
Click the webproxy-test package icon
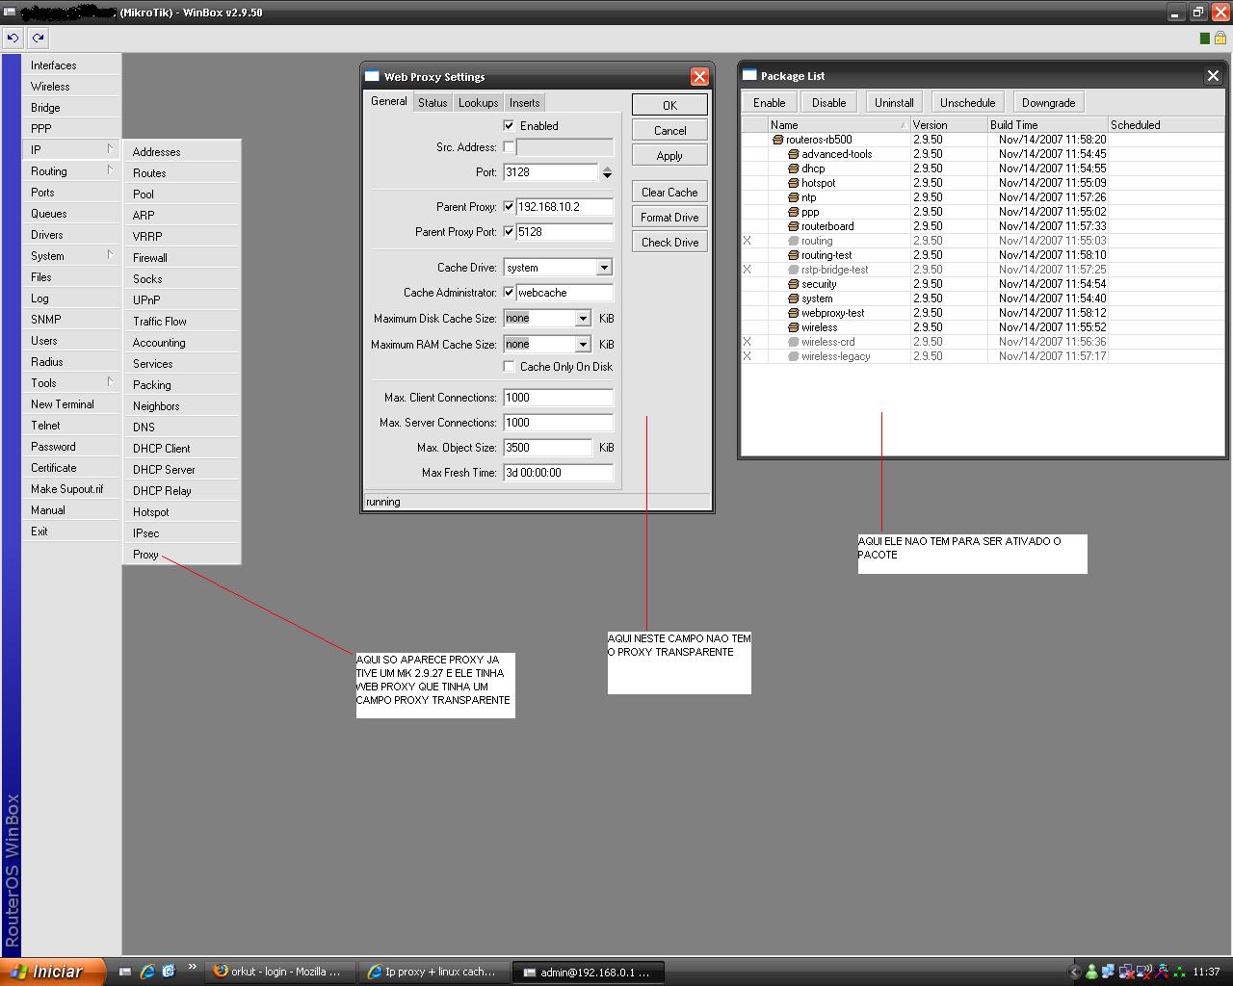point(794,313)
